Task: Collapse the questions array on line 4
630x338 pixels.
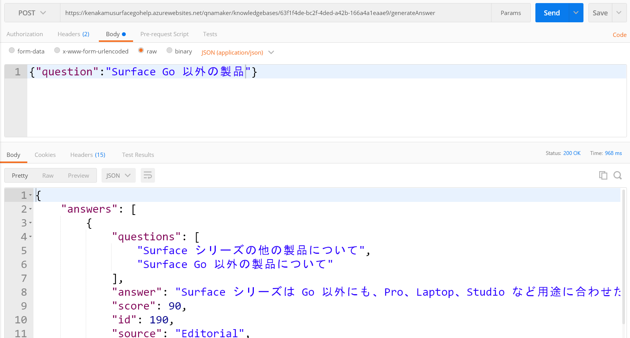Action: click(x=30, y=237)
